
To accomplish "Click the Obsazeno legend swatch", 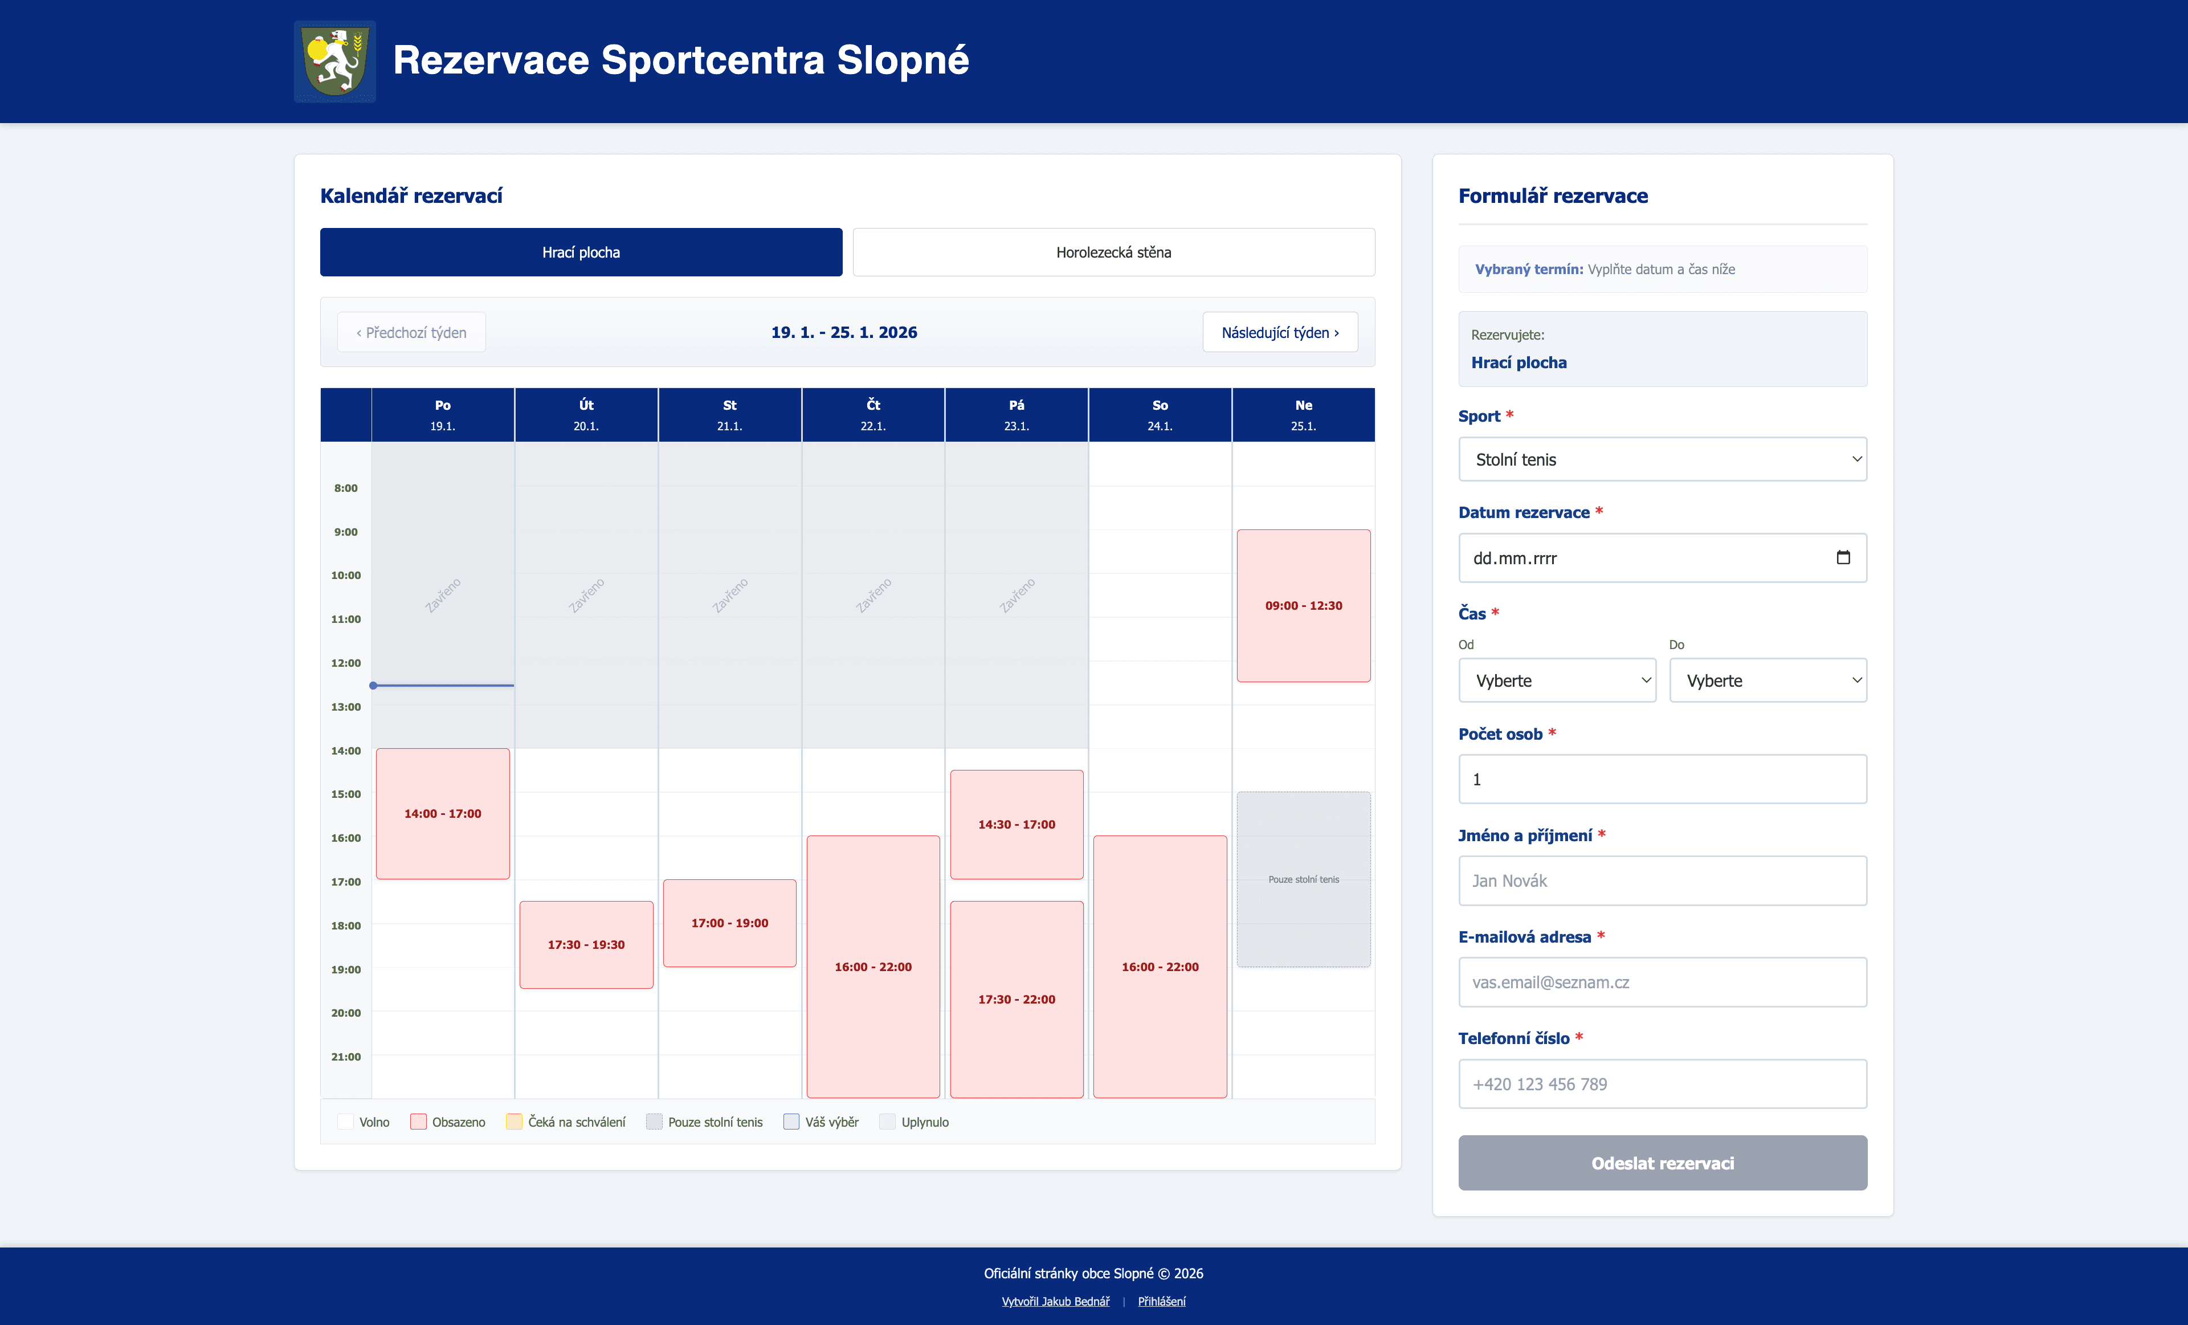I will point(418,1122).
